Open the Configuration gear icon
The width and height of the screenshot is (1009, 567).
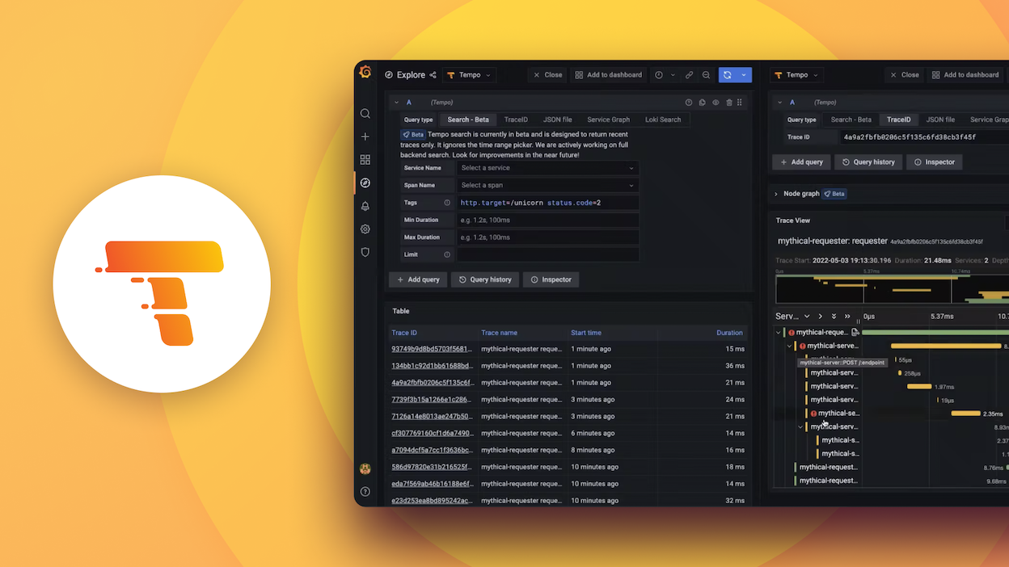(x=365, y=229)
